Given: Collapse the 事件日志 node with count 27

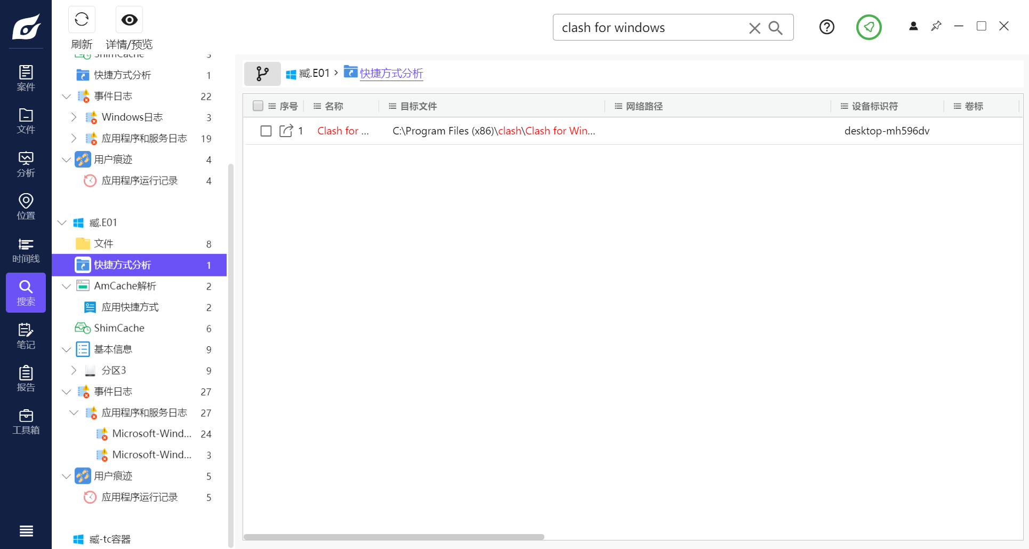Looking at the screenshot, I should (x=66, y=392).
